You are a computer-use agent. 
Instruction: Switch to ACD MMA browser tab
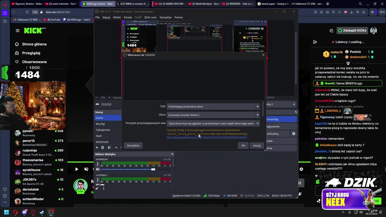pos(133,4)
